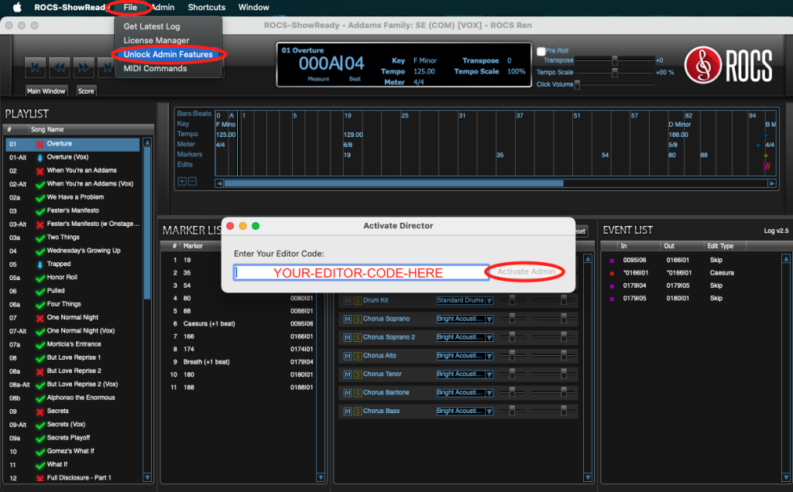The image size is (793, 492).
Task: Click the fast-forward transport button
Action: 84,67
